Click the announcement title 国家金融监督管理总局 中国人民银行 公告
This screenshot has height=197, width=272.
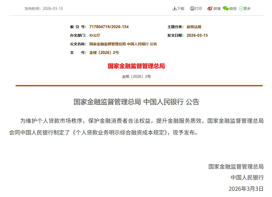tap(136, 102)
